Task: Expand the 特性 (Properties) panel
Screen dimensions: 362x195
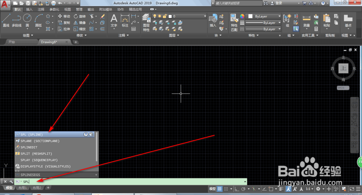Action: [253, 35]
